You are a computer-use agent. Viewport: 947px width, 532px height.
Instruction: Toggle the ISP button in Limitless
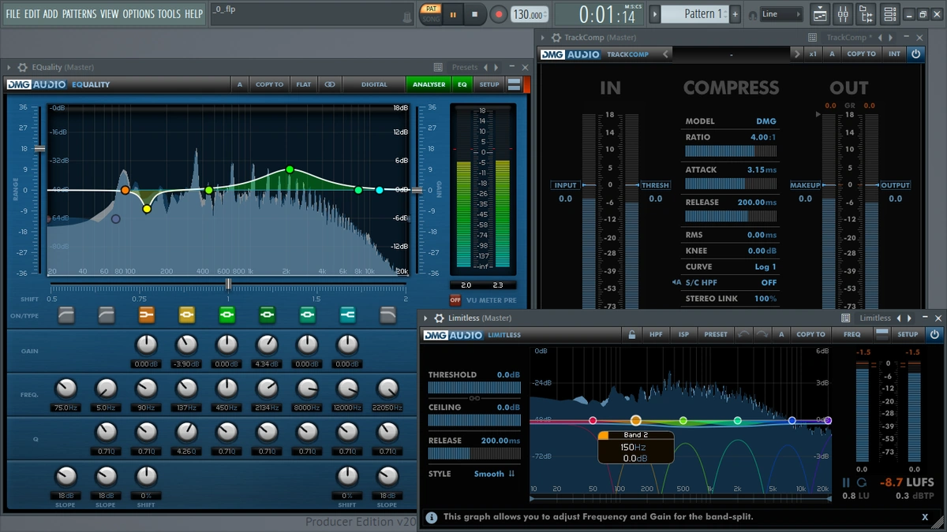[x=683, y=334]
